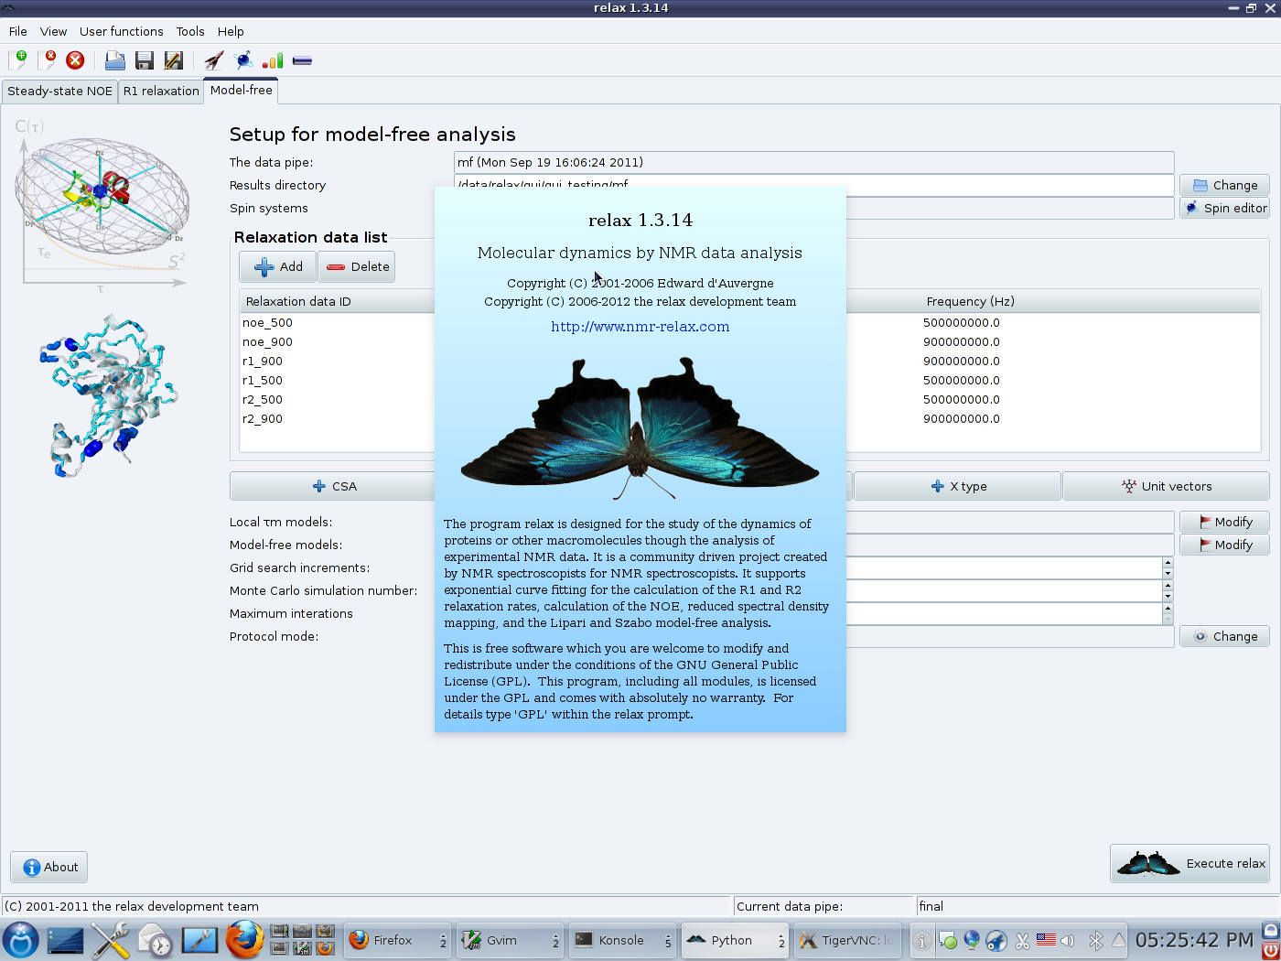This screenshot has width=1281, height=961.
Task: Open the spin viewer toolbar icon
Action: 243,60
